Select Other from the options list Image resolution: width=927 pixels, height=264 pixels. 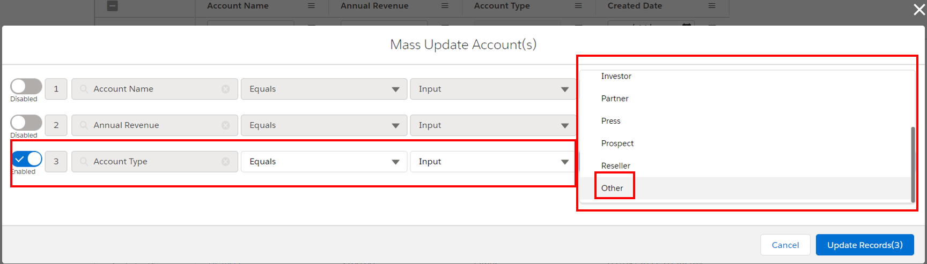pos(612,188)
